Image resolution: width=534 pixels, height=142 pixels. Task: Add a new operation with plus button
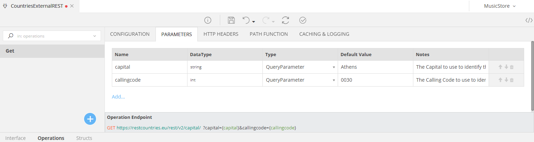click(90, 119)
